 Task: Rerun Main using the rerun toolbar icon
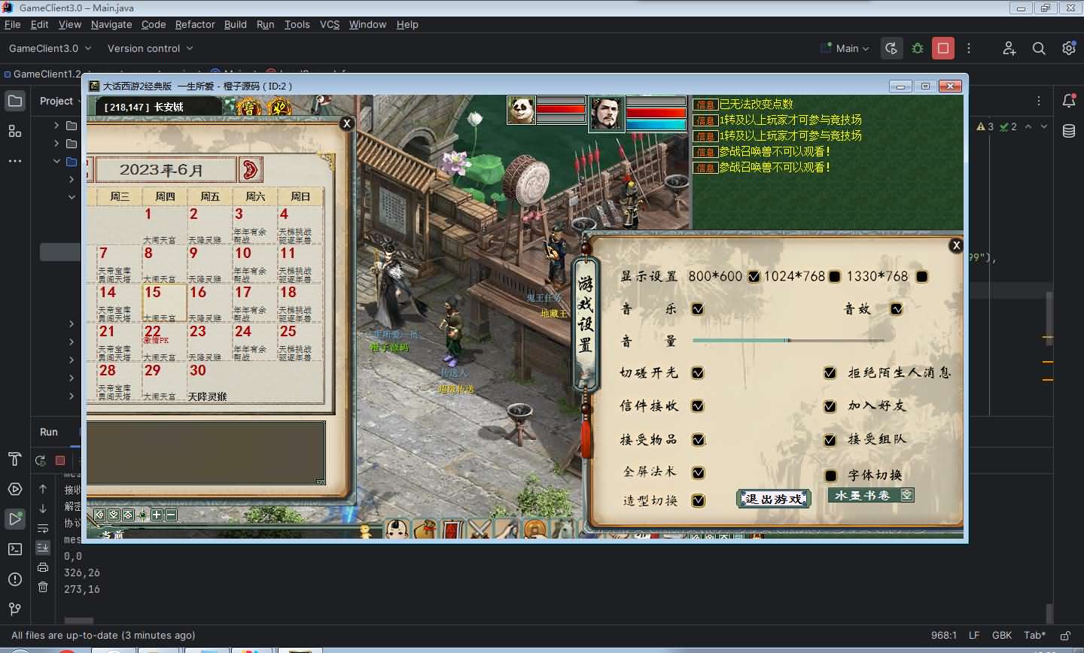coord(891,48)
